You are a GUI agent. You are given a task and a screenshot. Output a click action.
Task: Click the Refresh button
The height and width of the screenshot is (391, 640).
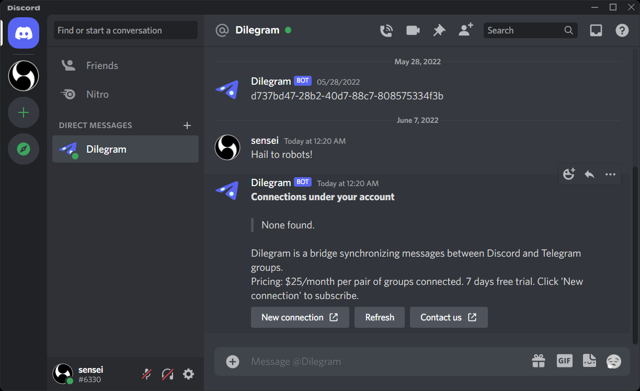(x=380, y=317)
